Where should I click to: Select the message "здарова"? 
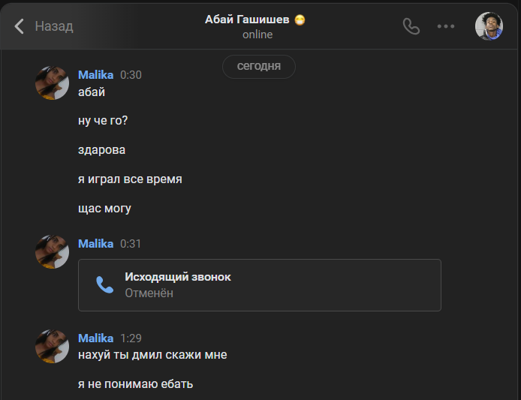101,150
